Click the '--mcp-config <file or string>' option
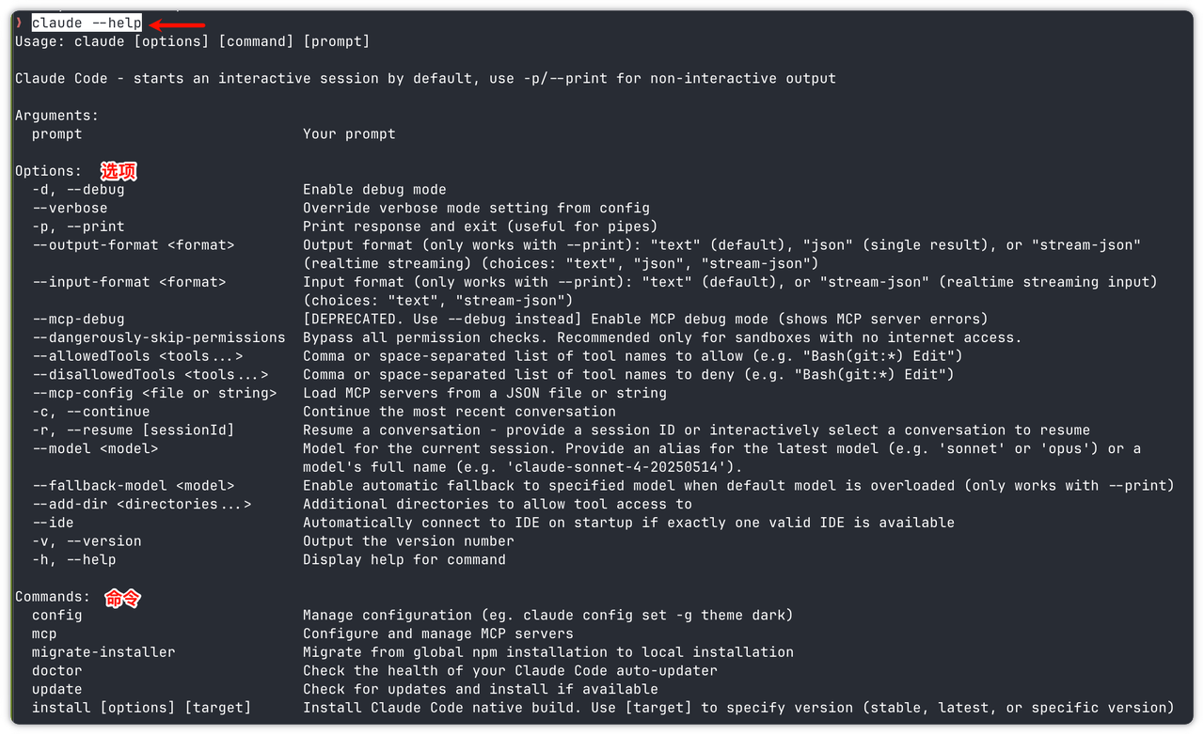Image resolution: width=1204 pixels, height=735 pixels. tap(154, 393)
